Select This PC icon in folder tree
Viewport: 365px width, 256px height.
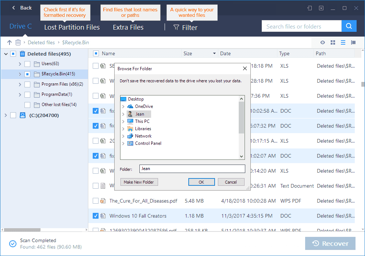(x=130, y=121)
